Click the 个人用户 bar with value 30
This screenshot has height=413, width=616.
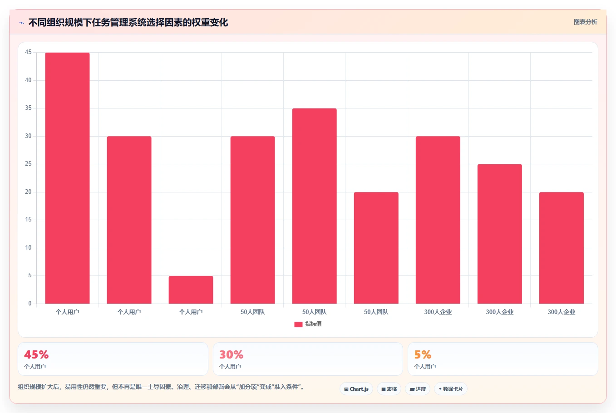point(129,220)
